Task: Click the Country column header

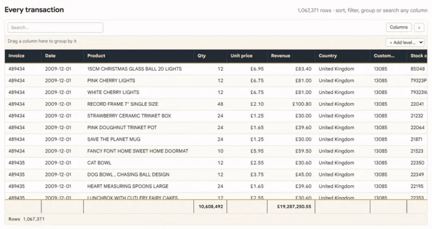Action: point(342,56)
